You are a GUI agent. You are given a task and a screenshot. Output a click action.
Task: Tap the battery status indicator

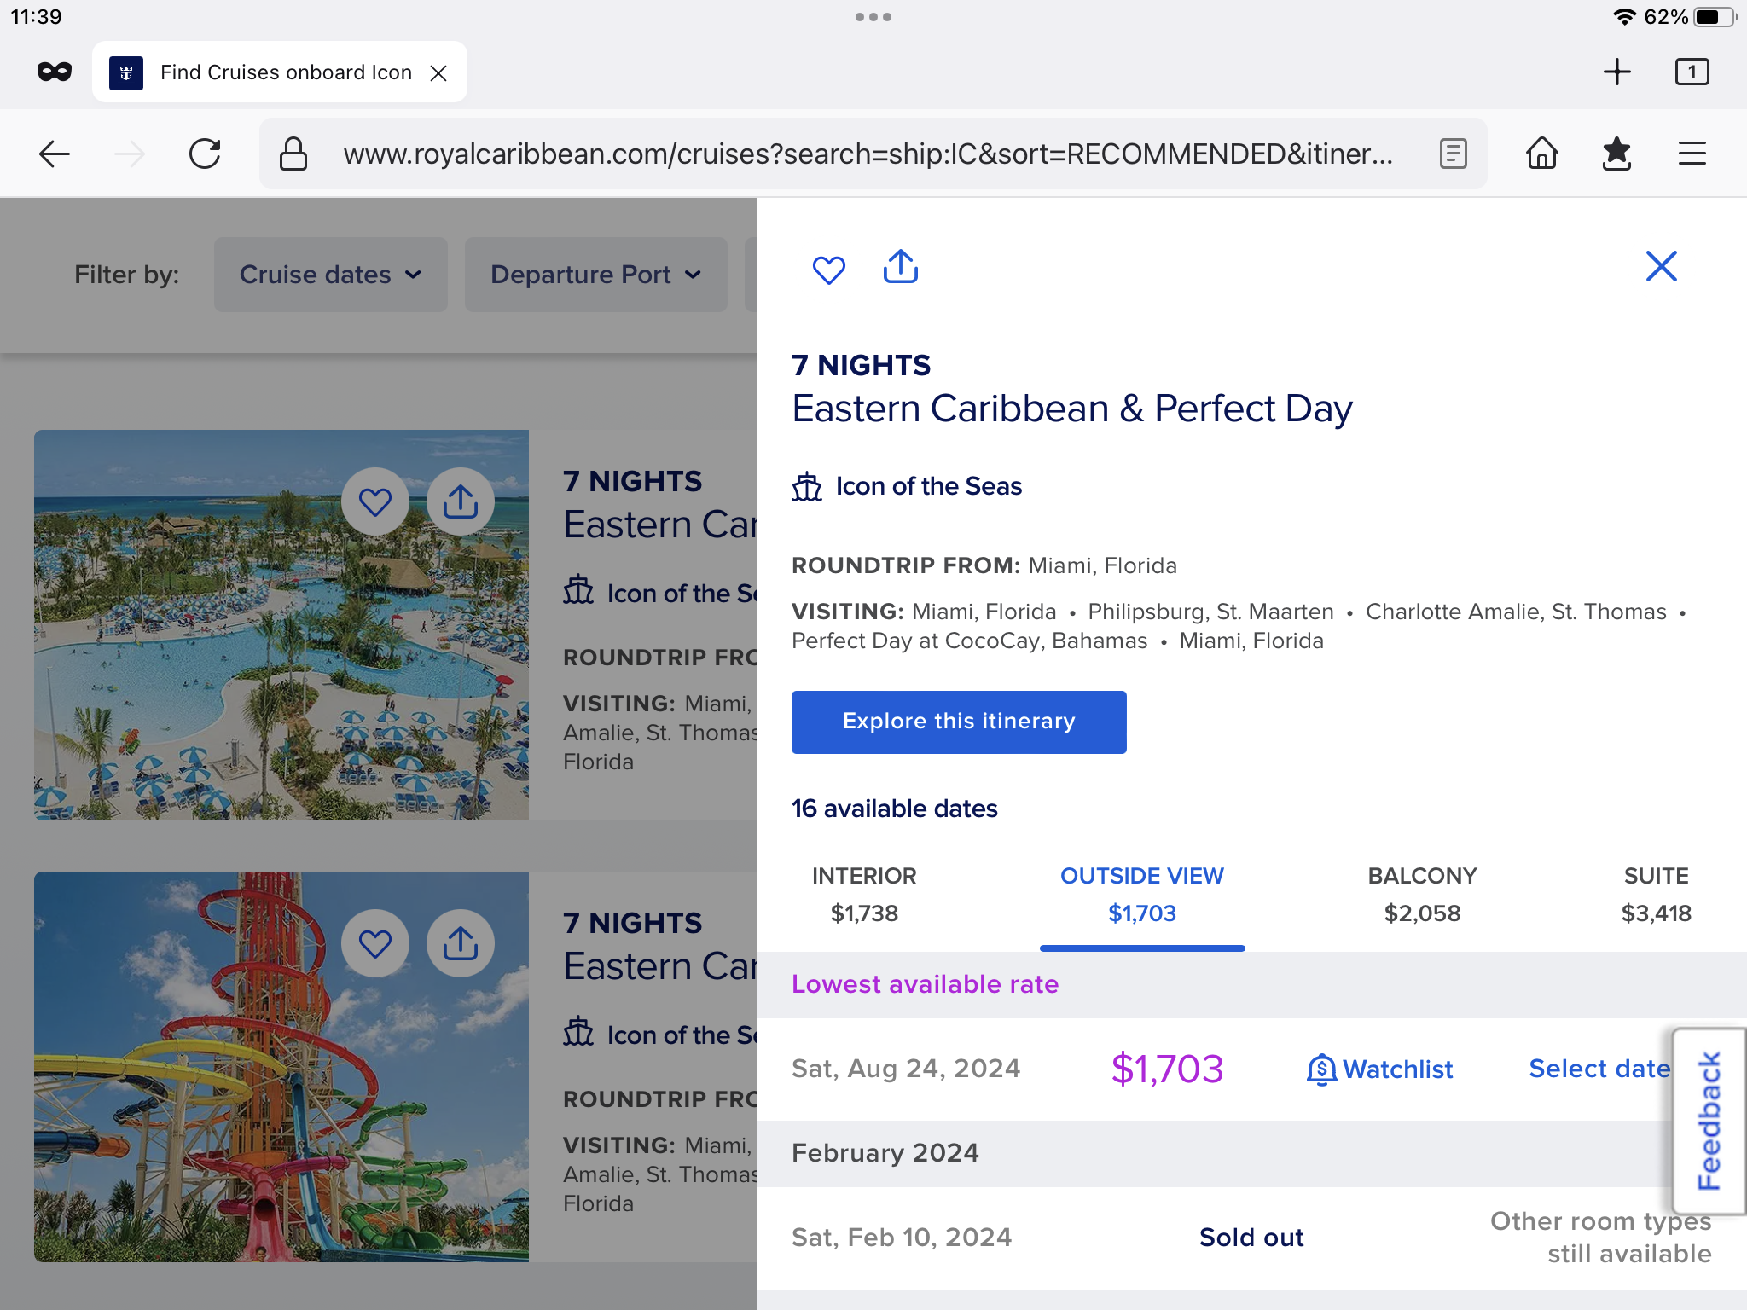point(1714,17)
